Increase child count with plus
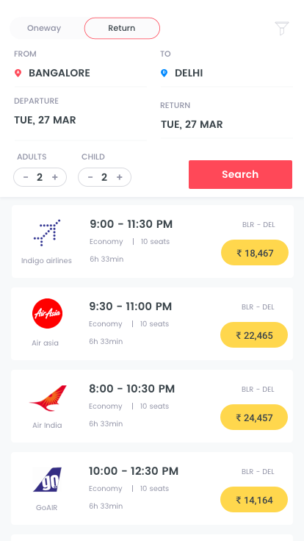The width and height of the screenshot is (304, 541). pyautogui.click(x=120, y=177)
